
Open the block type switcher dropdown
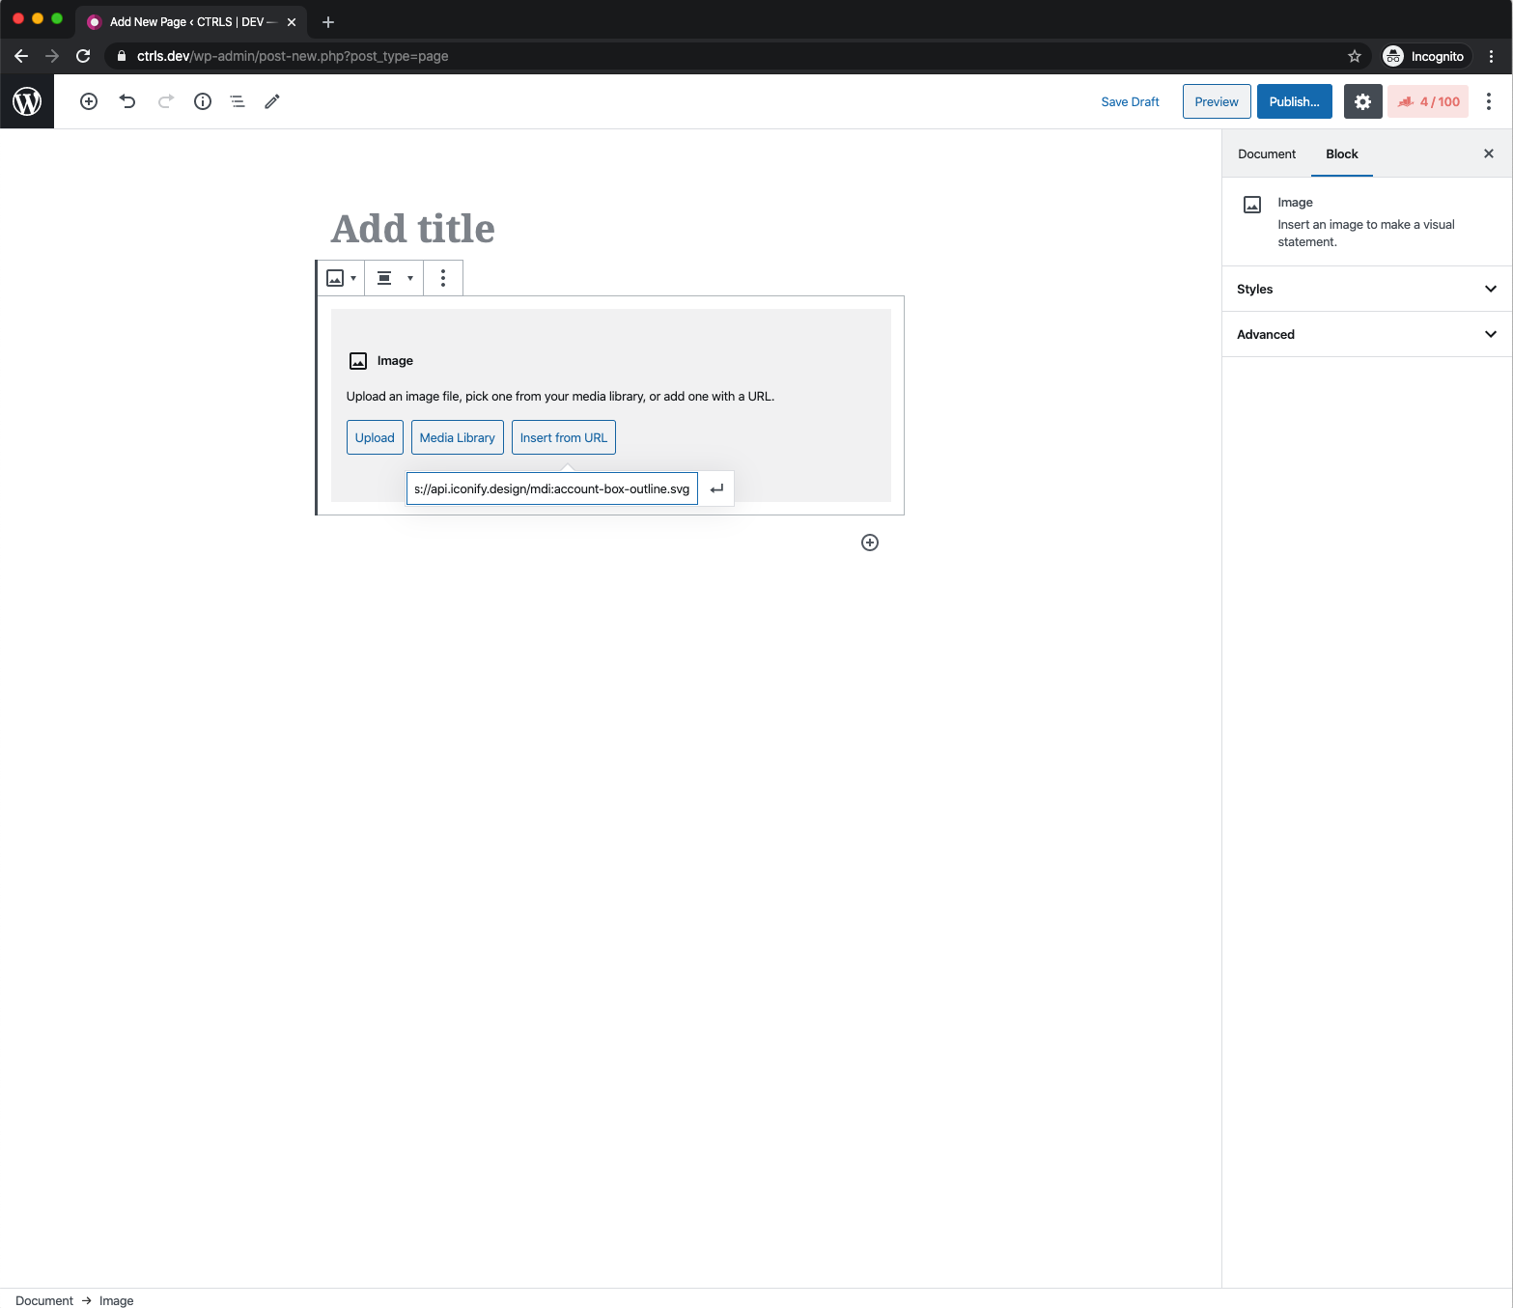341,278
